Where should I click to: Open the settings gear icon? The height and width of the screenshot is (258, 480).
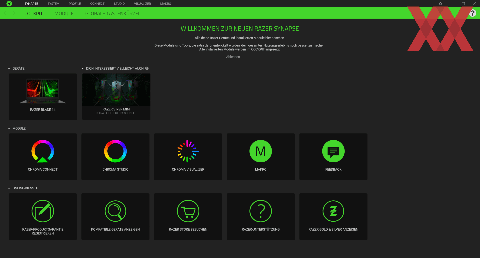pos(440,4)
